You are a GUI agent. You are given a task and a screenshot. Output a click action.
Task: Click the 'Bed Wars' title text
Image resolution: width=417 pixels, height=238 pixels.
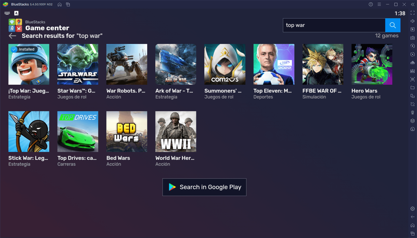(118, 158)
